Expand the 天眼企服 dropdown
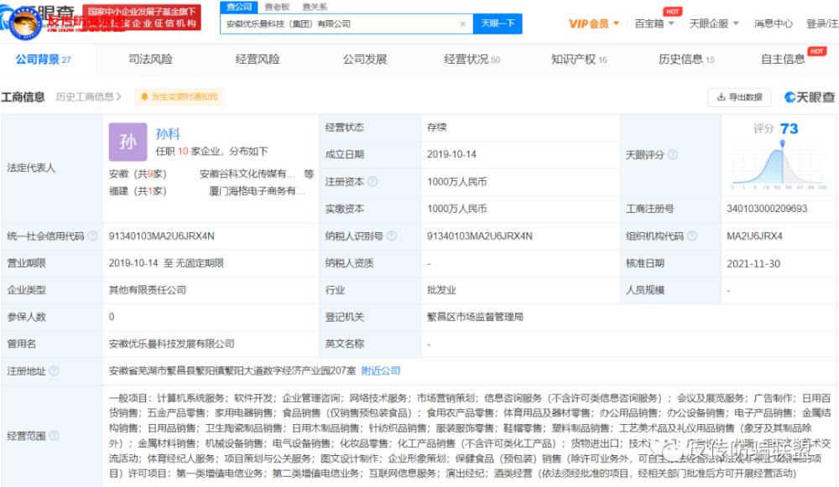The image size is (839, 487). [x=714, y=23]
